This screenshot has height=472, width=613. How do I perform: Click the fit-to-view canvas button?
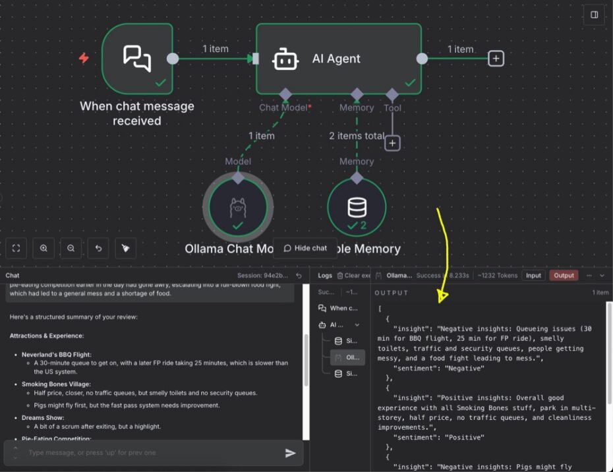16,249
